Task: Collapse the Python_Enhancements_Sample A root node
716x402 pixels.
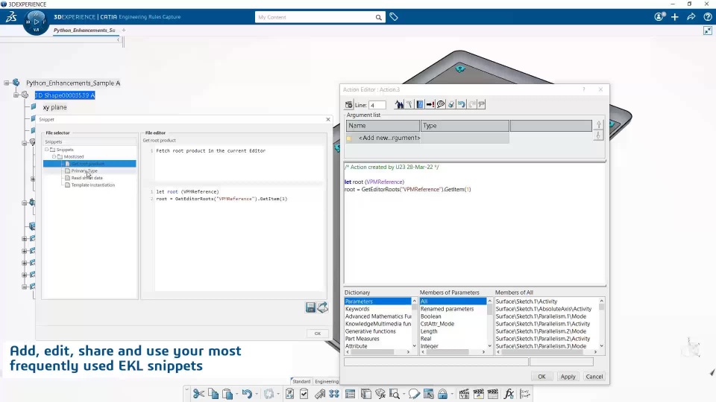Action: [x=7, y=83]
